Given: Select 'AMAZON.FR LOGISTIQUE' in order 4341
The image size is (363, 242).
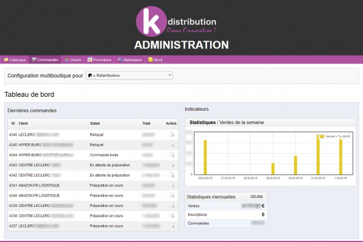Looking at the screenshot, I should tap(39, 186).
